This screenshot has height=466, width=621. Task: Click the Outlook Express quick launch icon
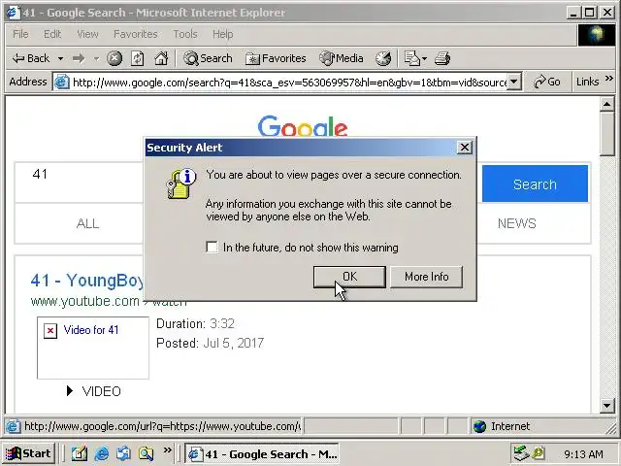[123, 453]
